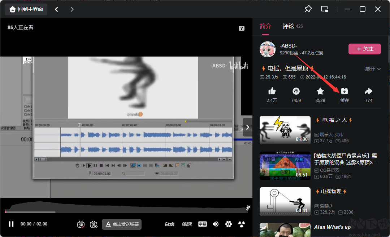Image resolution: width=390 pixels, height=237 pixels.
Task: Pin the window on top
Action: (308, 9)
